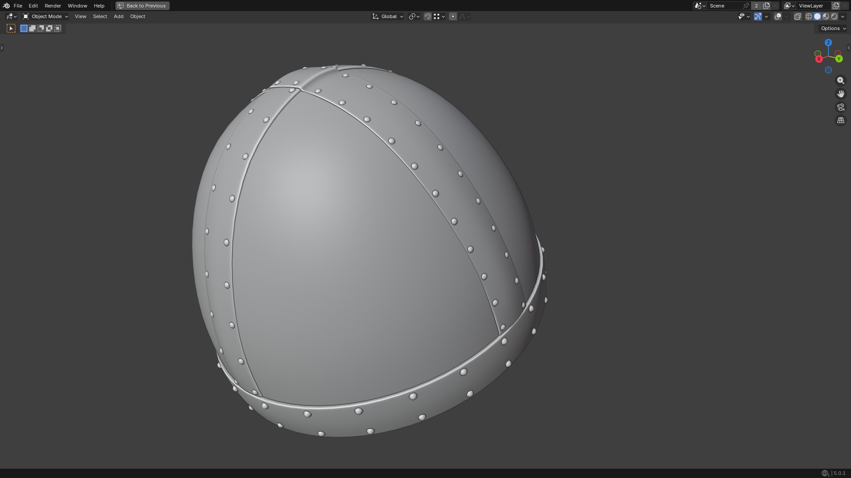Click the Scene name field
Viewport: 851px width, 478px height.
point(725,6)
